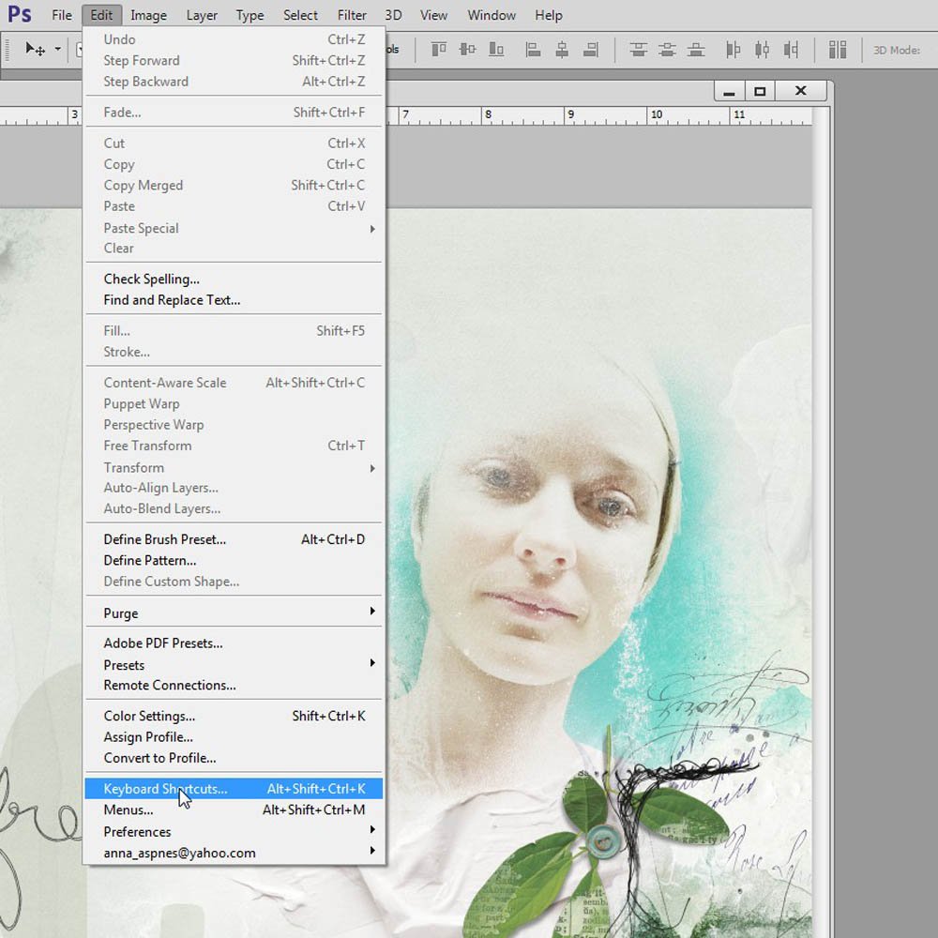
Task: Maximize the document window
Action: click(x=760, y=92)
